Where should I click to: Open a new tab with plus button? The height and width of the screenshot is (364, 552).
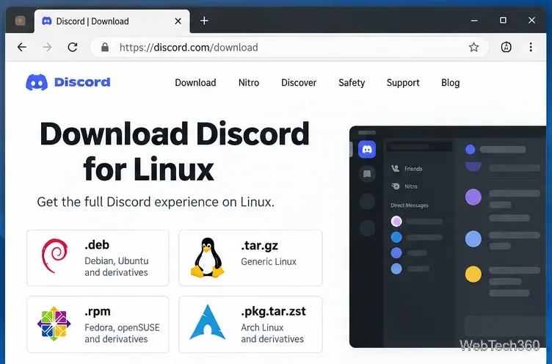coord(204,21)
